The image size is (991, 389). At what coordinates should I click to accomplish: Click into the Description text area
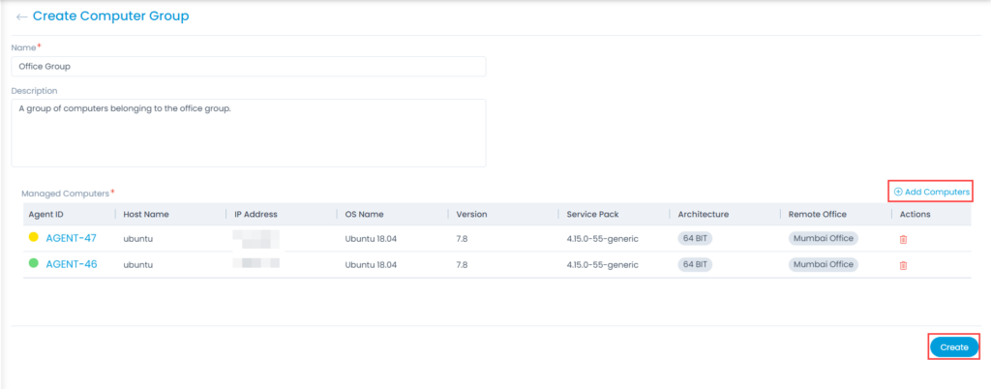[248, 132]
